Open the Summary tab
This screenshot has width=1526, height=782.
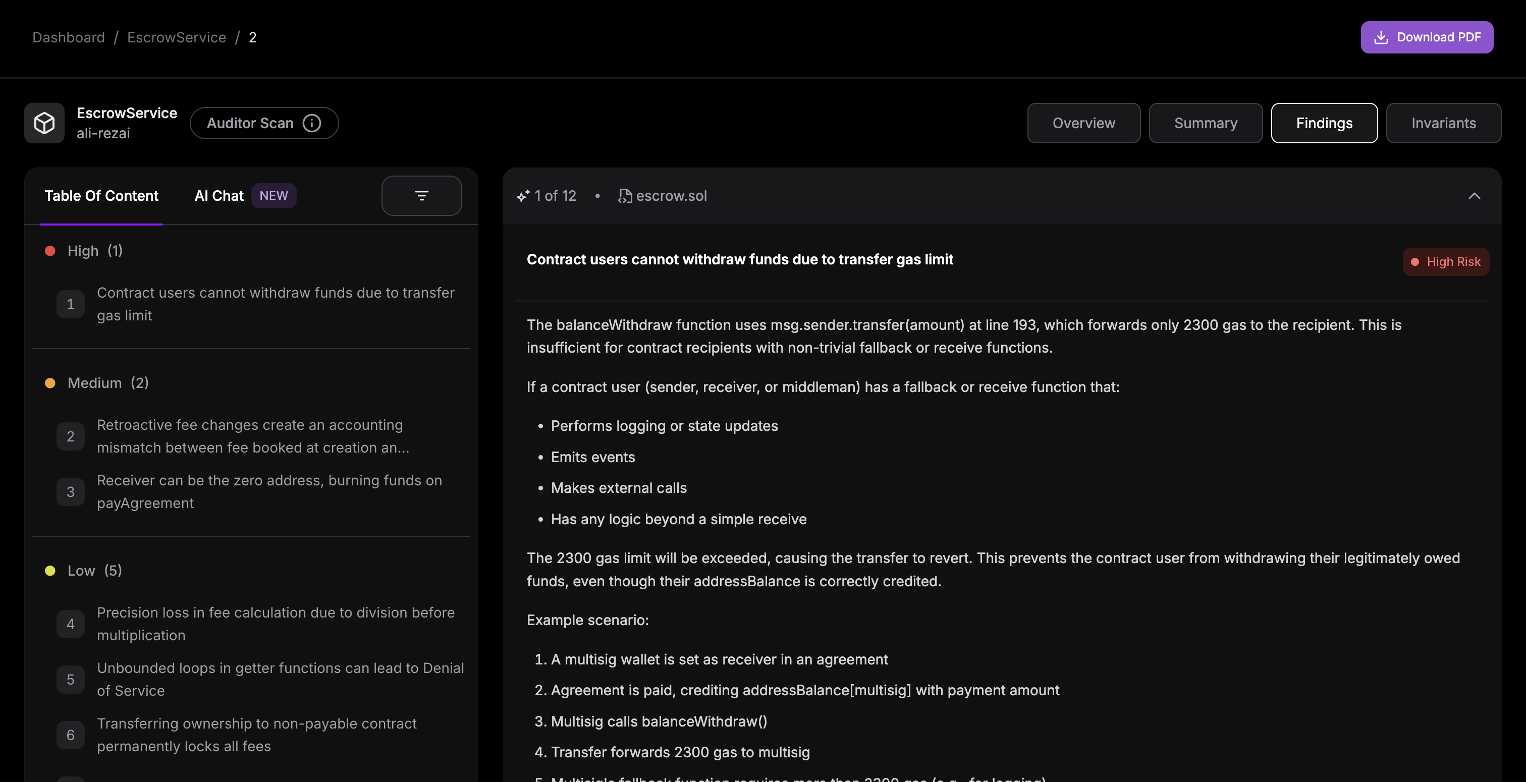click(1206, 123)
